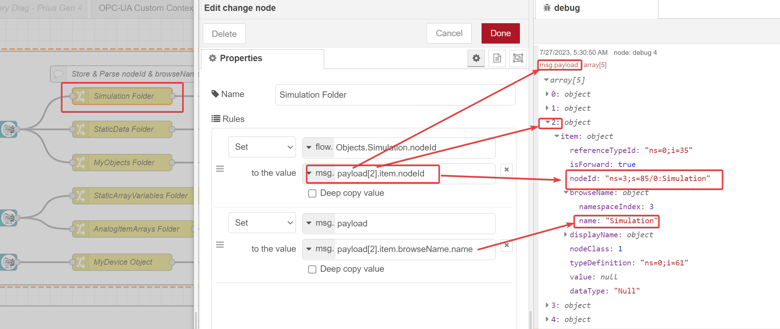
Task: Select the debug sidebar tab
Action: coord(562,8)
